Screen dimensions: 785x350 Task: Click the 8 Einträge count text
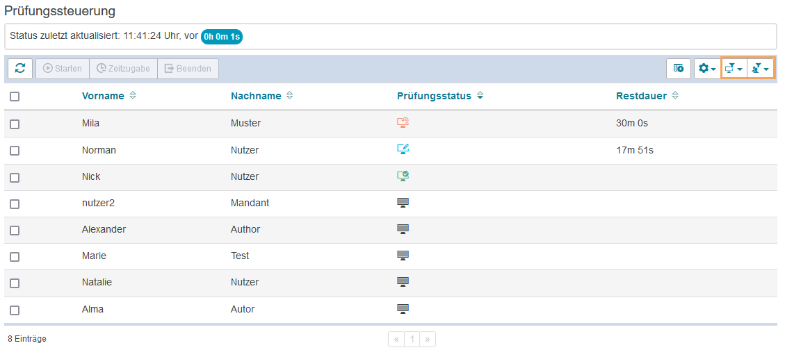27,339
